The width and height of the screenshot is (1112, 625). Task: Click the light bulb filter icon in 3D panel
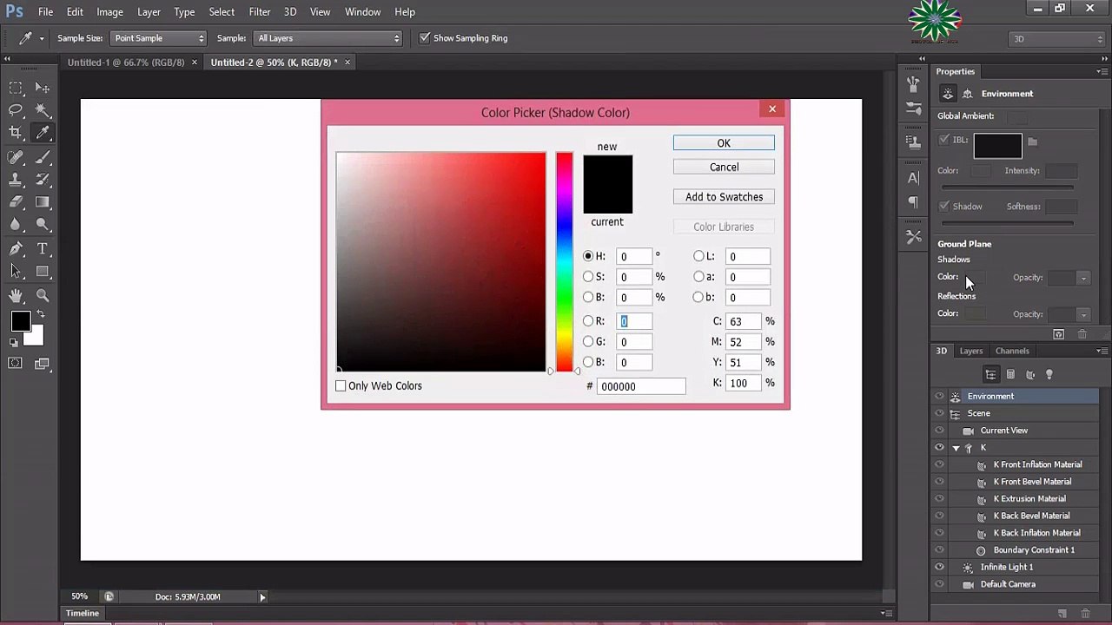[x=1049, y=374]
